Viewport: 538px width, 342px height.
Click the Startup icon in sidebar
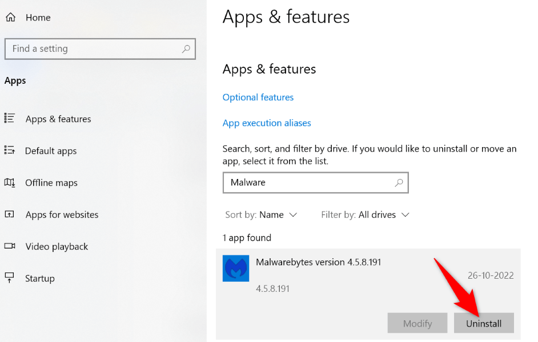pyautogui.click(x=10, y=278)
